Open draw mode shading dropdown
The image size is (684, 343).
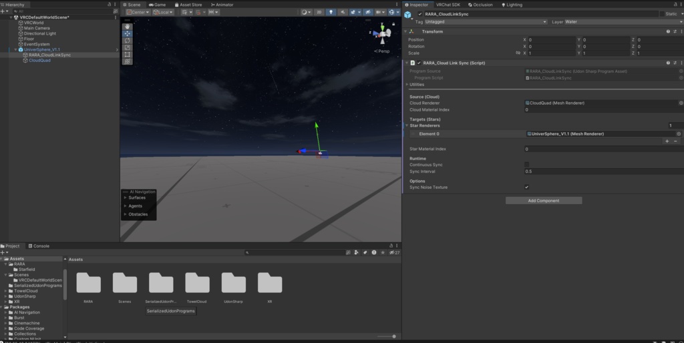coord(306,12)
